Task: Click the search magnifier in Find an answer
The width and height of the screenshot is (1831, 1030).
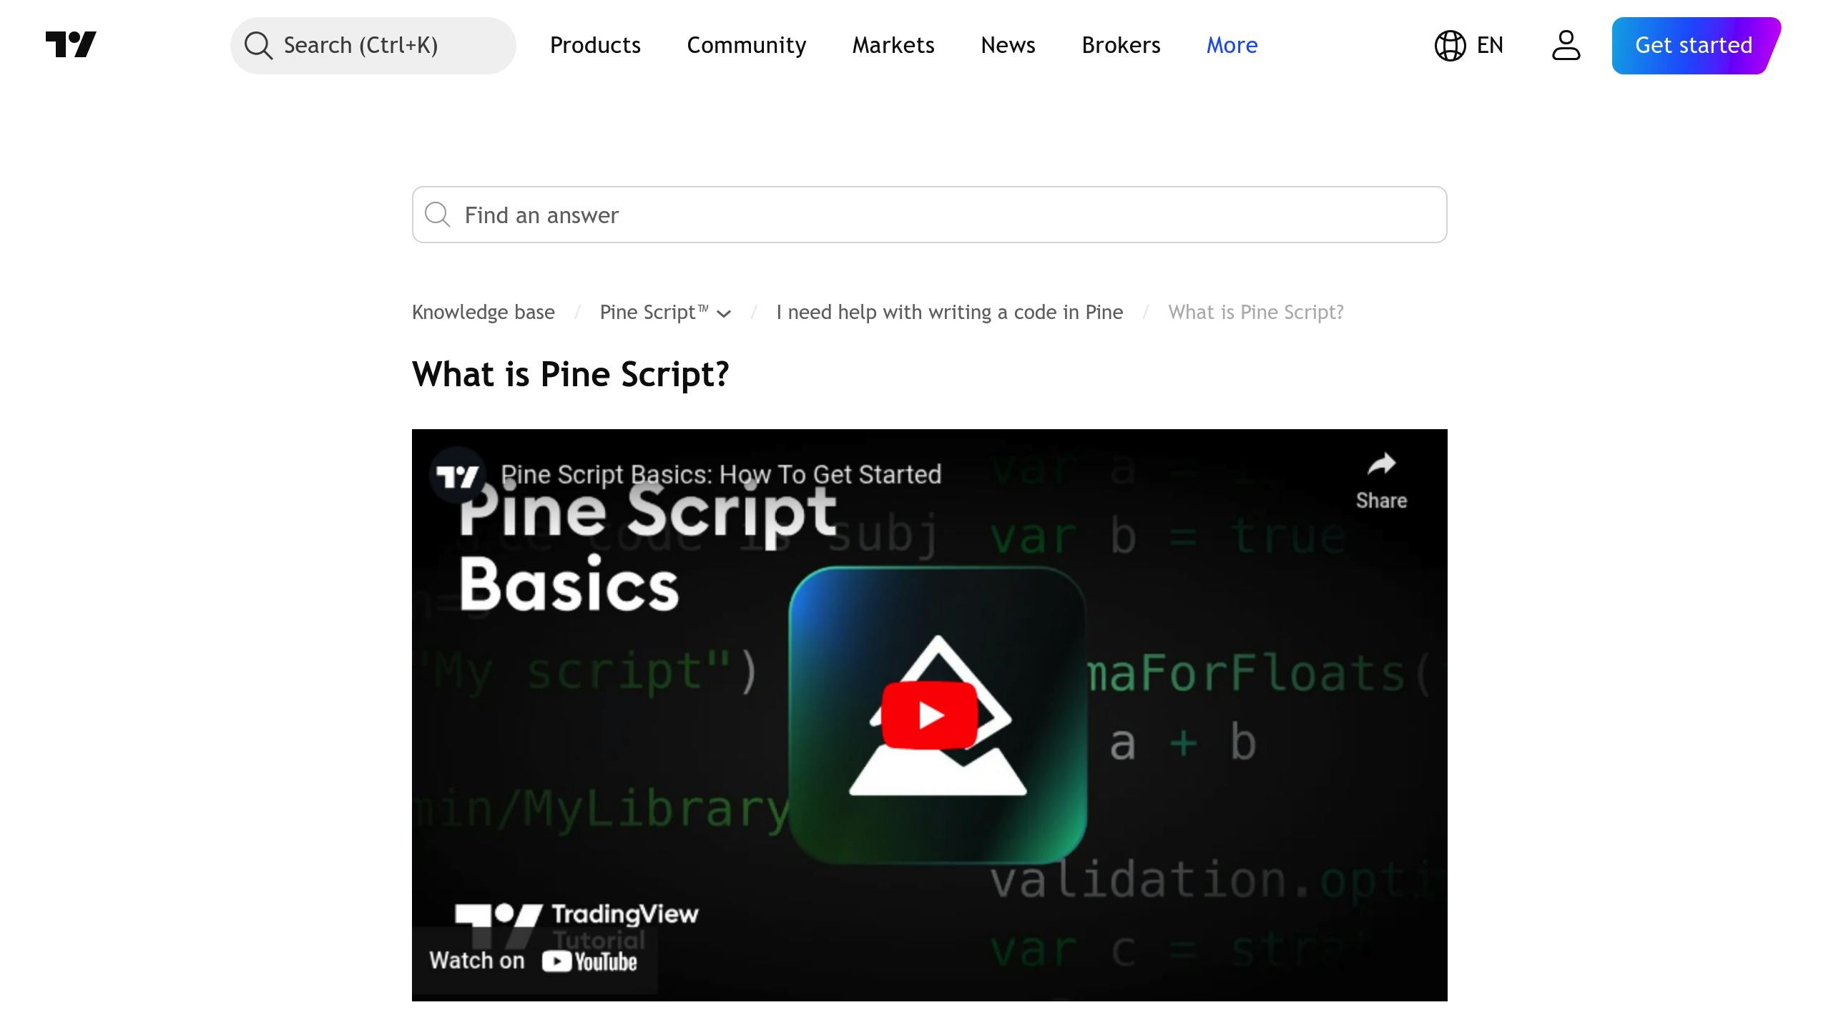Action: pos(439,214)
